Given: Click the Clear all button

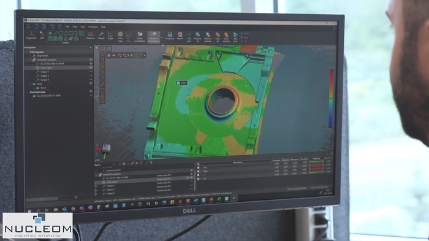Looking at the screenshot, I should (218, 37).
